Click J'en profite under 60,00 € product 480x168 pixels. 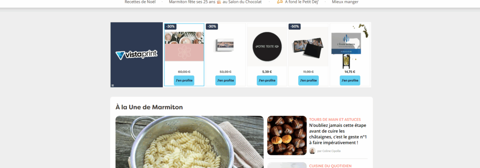[x=184, y=81]
